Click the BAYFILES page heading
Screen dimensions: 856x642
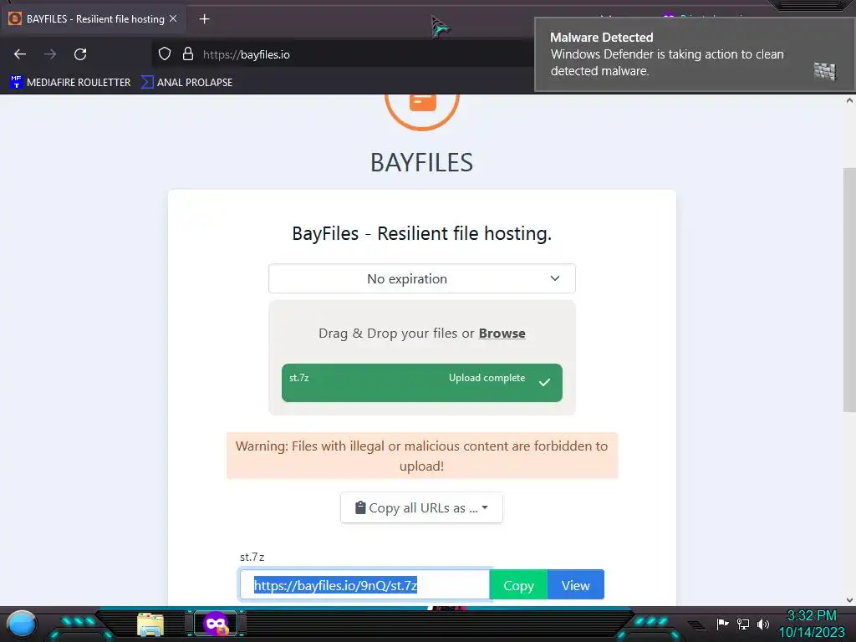point(422,163)
